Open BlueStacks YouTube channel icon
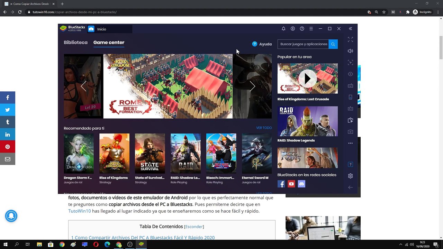 [x=291, y=184]
